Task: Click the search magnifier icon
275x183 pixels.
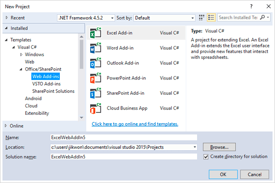Action: pos(262,17)
